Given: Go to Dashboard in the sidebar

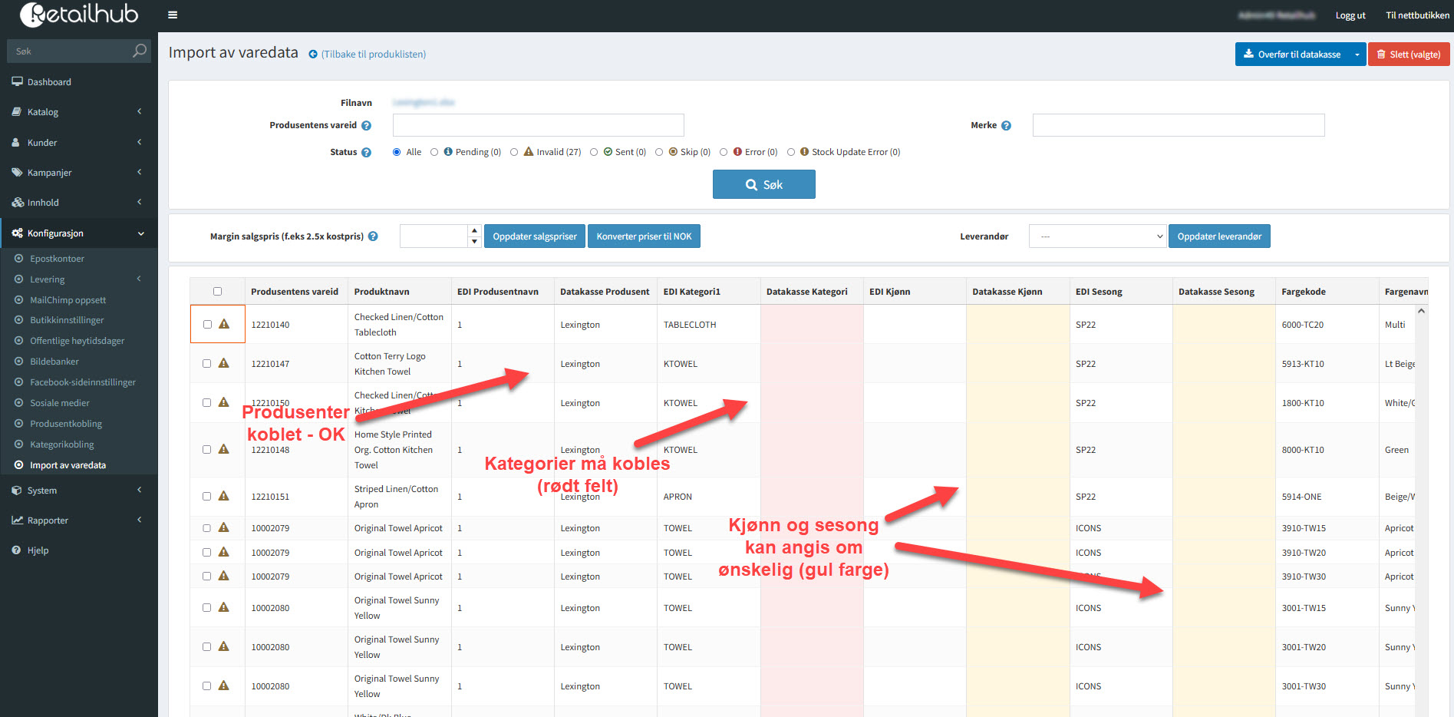Looking at the screenshot, I should pyautogui.click(x=49, y=82).
